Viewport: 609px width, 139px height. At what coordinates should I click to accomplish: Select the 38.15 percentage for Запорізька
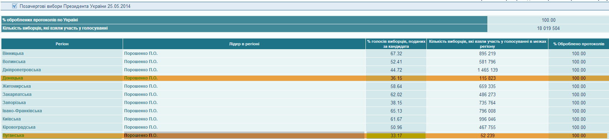(x=396, y=103)
